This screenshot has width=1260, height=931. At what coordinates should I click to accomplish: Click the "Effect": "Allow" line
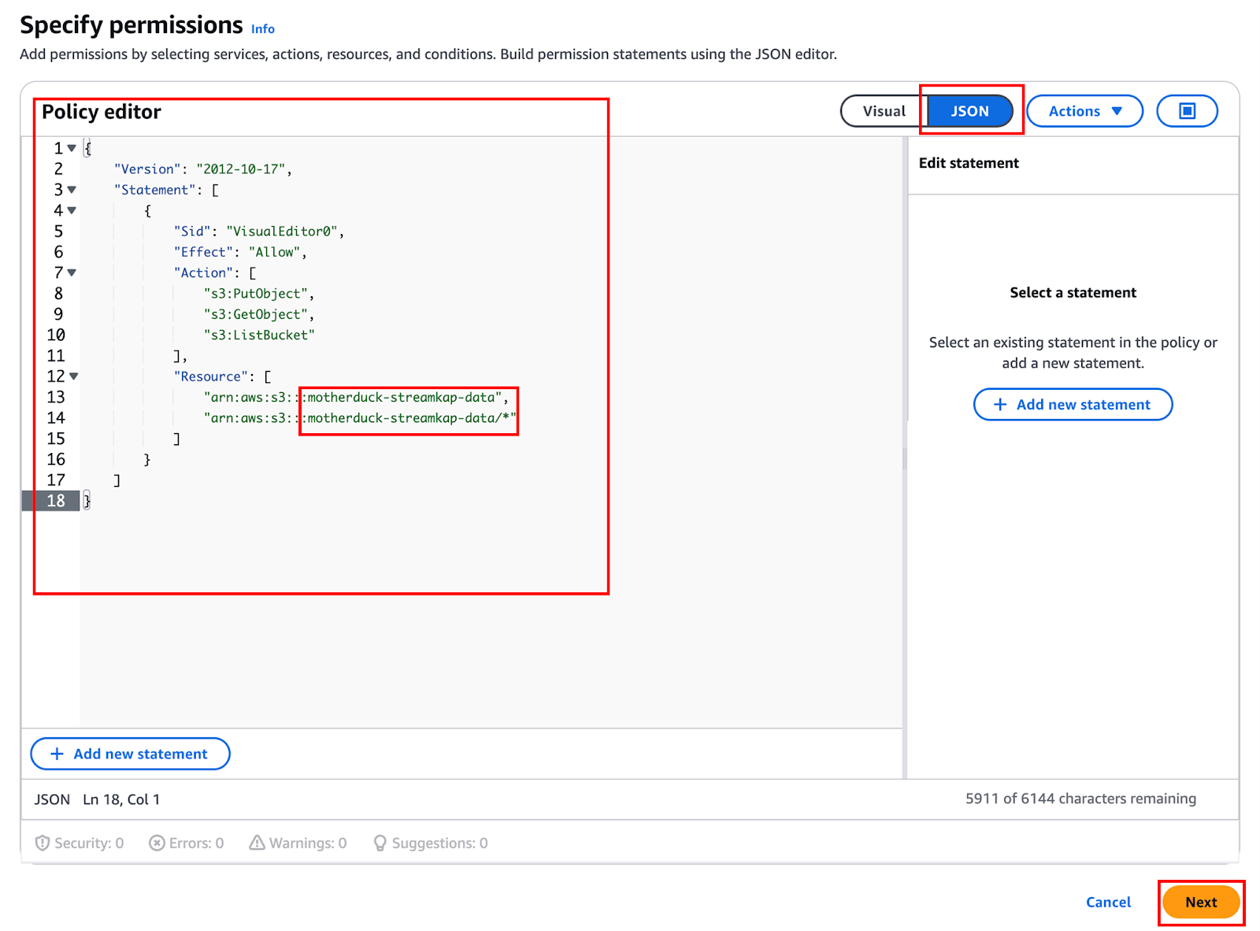click(x=240, y=252)
